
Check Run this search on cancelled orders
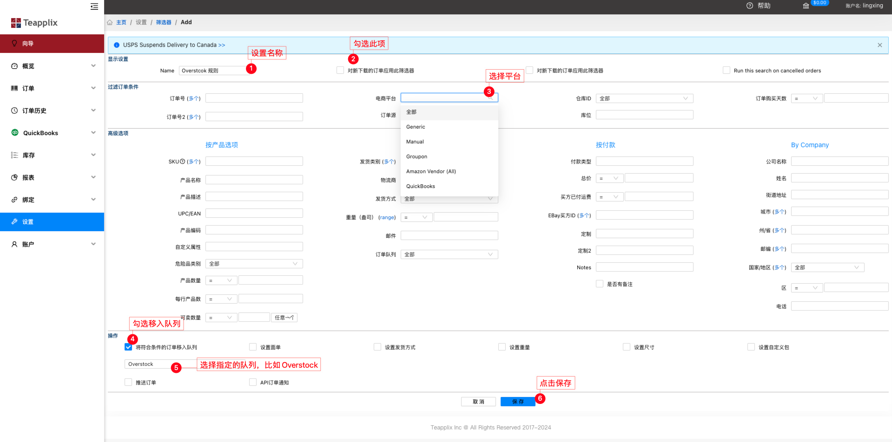pos(727,70)
